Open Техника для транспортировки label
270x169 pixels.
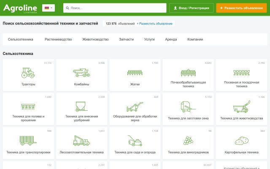[28, 152]
